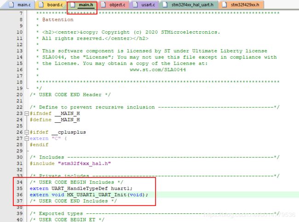Click the file icon on stm32f429xx.h tab
Image resolution: width=299 pixels, height=222 pixels.
224,5
